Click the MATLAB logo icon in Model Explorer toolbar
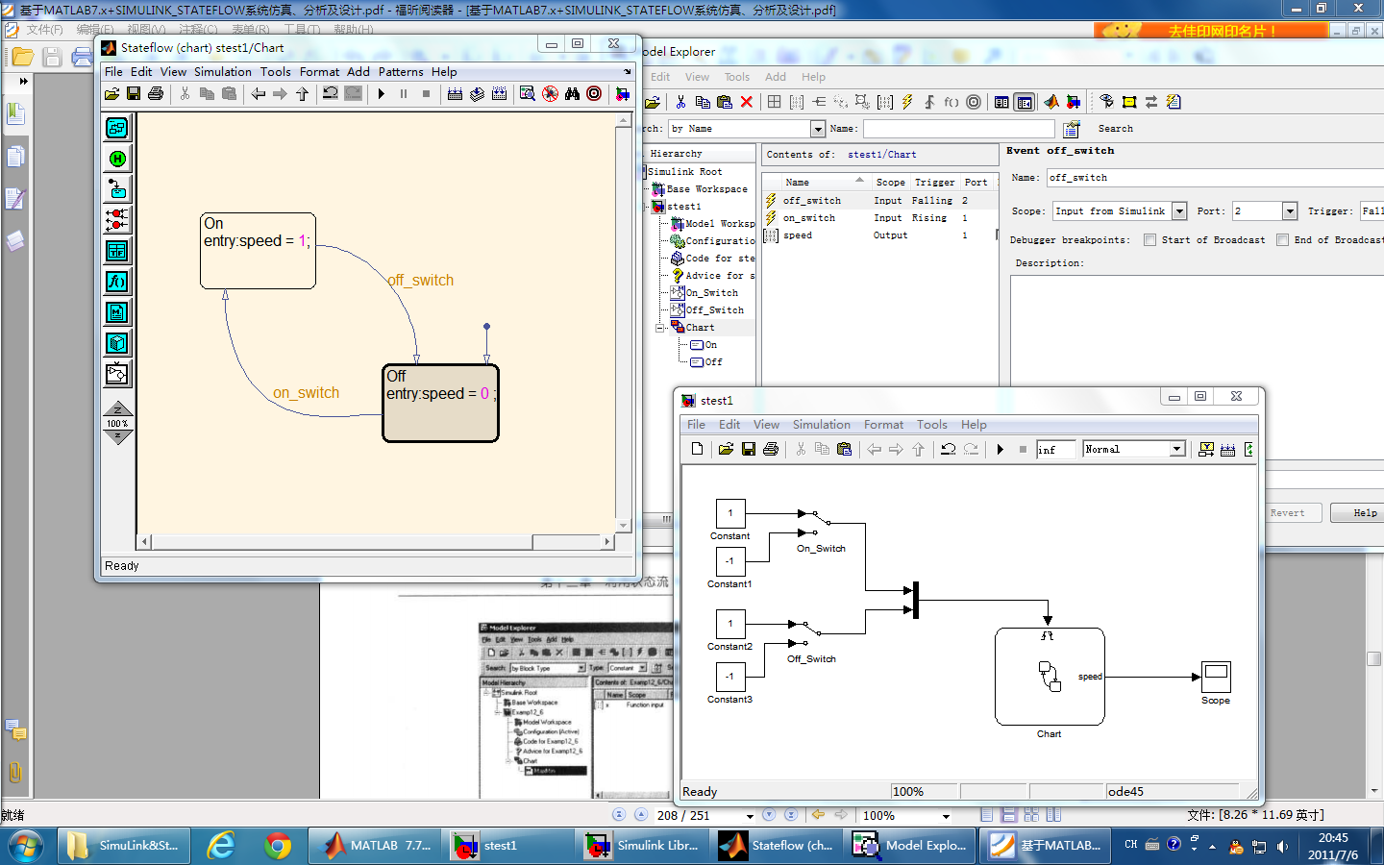1384x865 pixels. pyautogui.click(x=1051, y=102)
